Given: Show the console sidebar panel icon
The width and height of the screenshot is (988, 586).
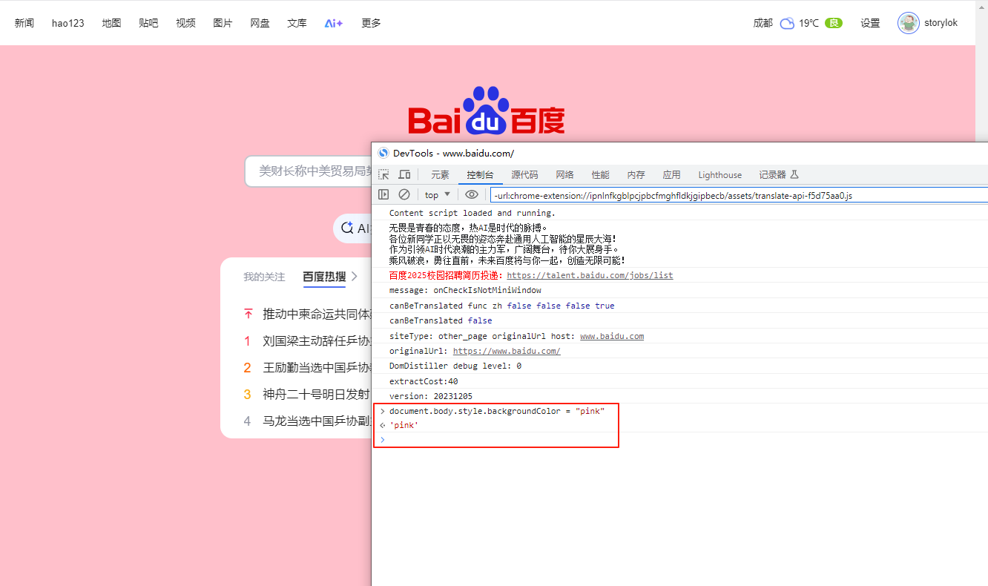Looking at the screenshot, I should pyautogui.click(x=383, y=194).
